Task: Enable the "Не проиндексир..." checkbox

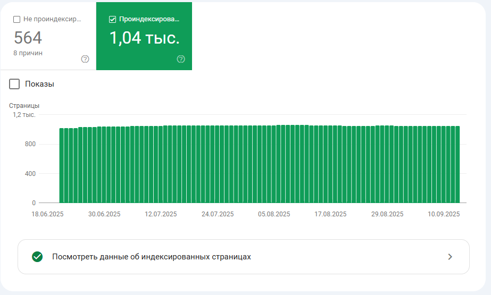Action: pyautogui.click(x=16, y=19)
